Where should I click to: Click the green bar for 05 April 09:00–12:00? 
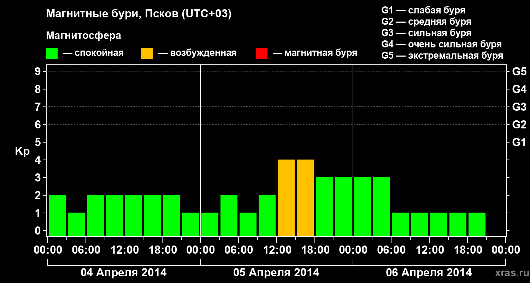click(x=267, y=215)
